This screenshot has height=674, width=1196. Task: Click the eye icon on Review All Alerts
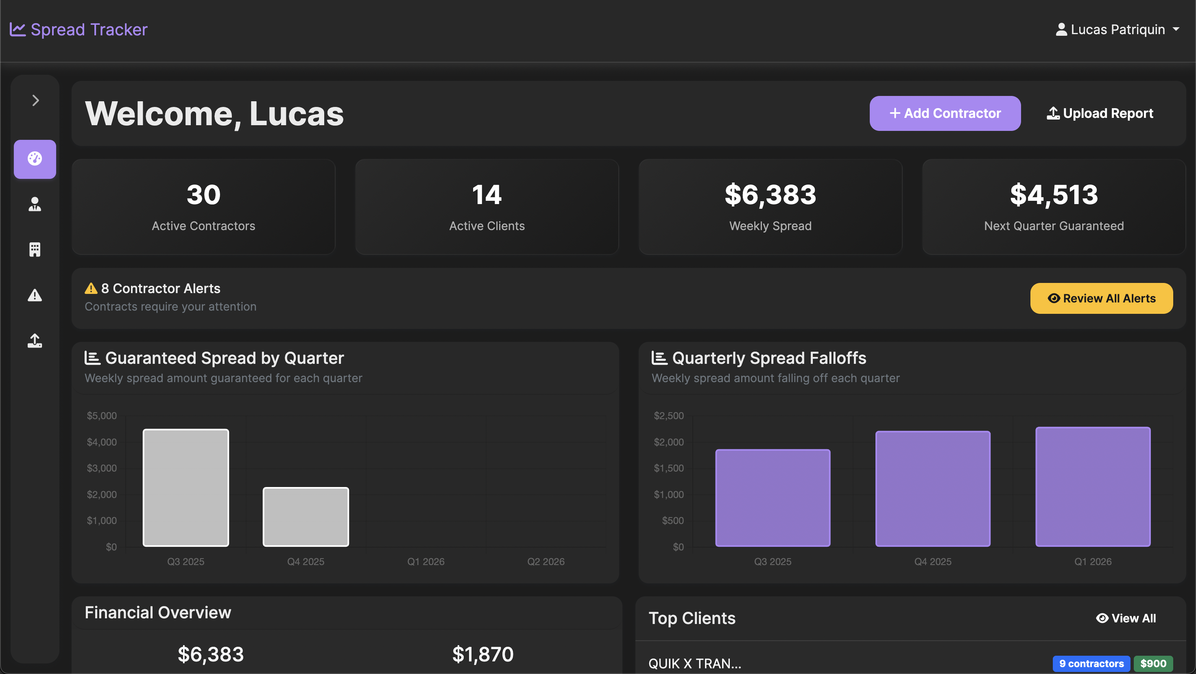[x=1054, y=298]
